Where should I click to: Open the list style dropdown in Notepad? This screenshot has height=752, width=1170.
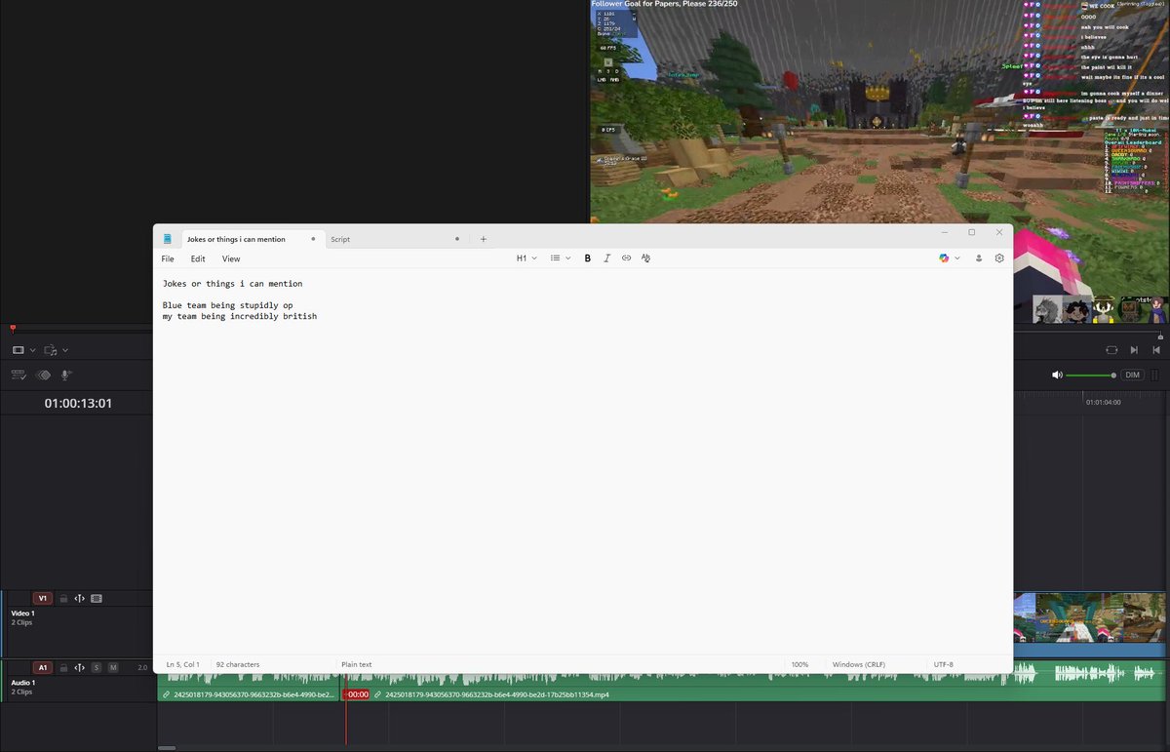click(x=561, y=258)
